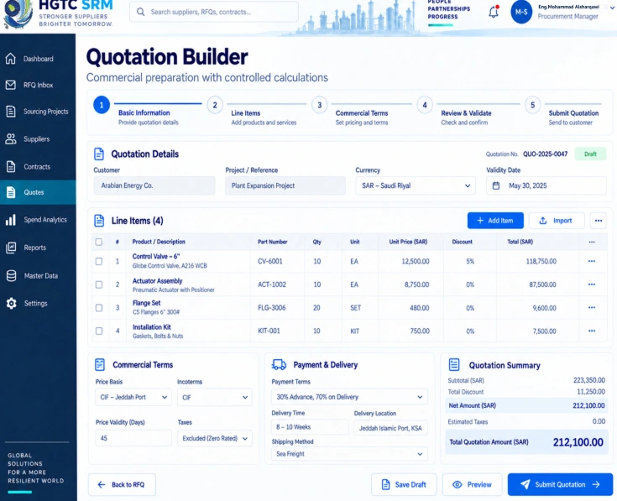Toggle the select-all line items checkbox
Viewport: 617px width, 501px height.
[99, 242]
